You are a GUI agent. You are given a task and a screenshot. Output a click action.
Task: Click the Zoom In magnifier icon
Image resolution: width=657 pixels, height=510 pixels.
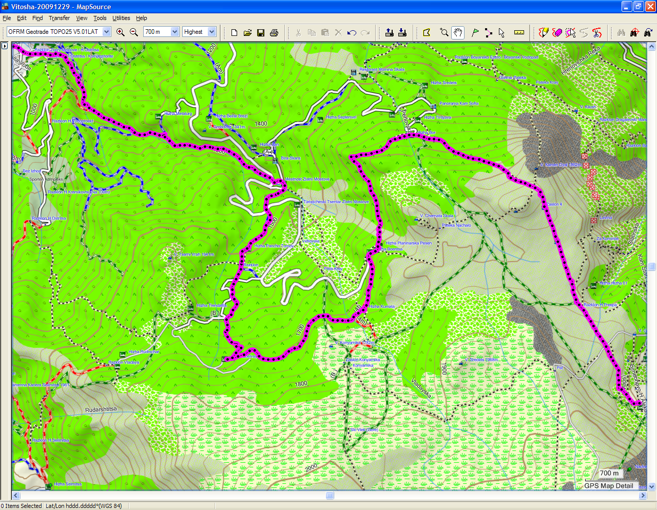121,32
